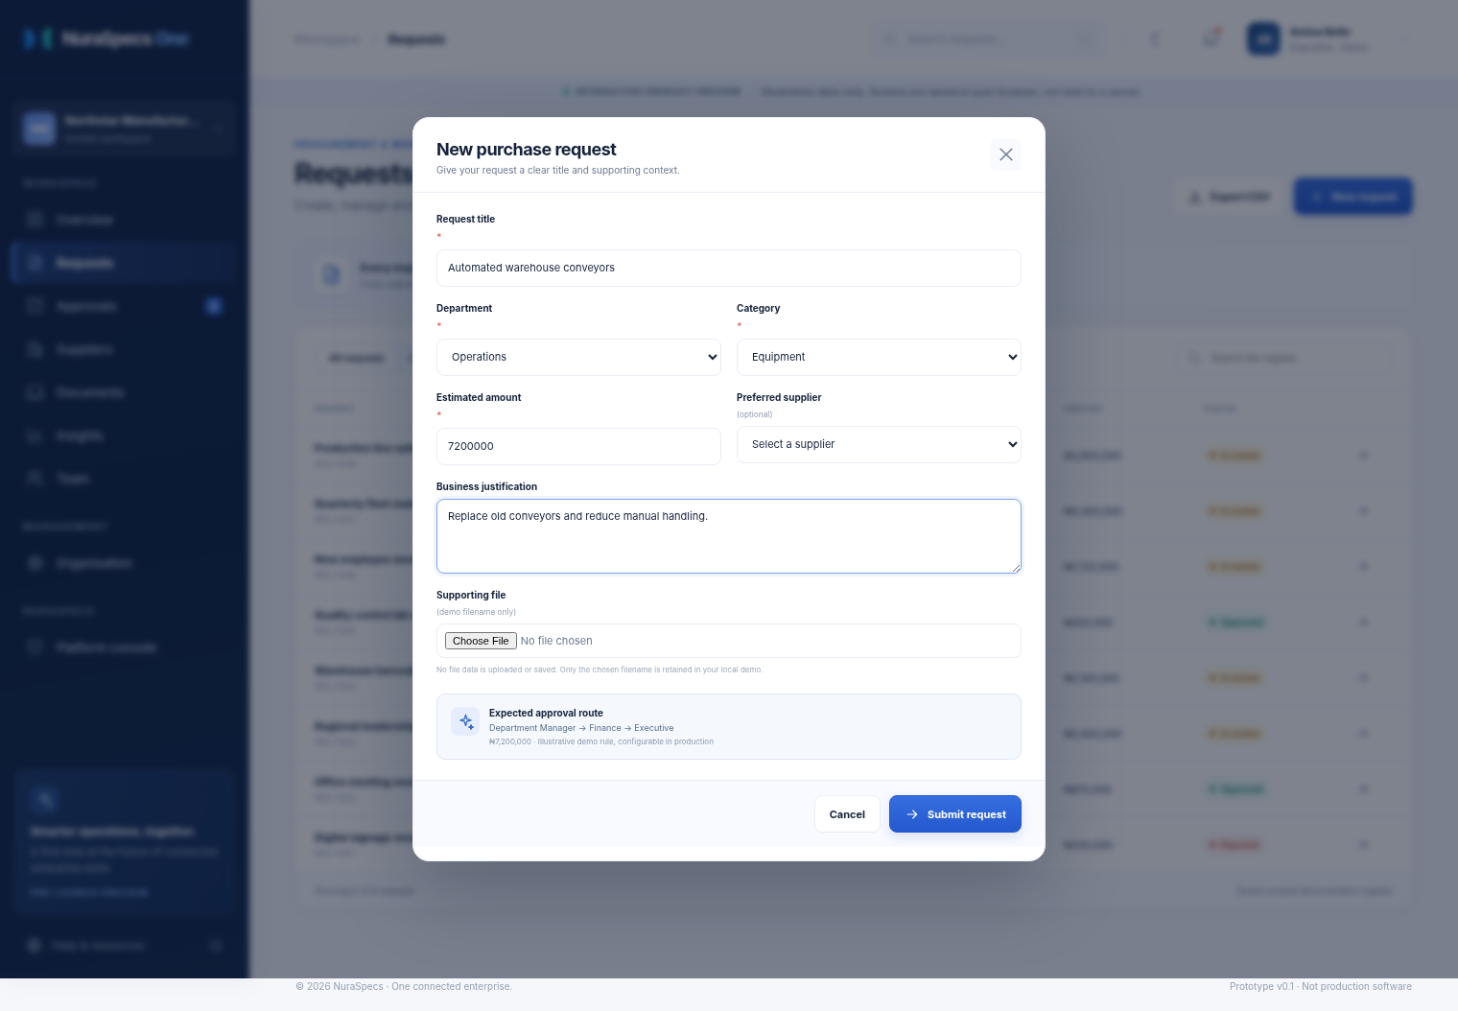The height and width of the screenshot is (1011, 1458).
Task: Click the blurred Export CSV button behind dialog
Action: [1229, 197]
